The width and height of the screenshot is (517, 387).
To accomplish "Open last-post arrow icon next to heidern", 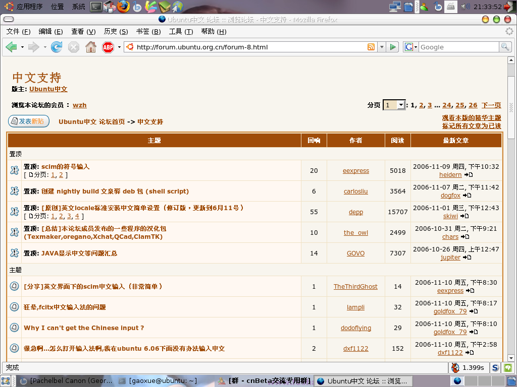I will tap(469, 175).
